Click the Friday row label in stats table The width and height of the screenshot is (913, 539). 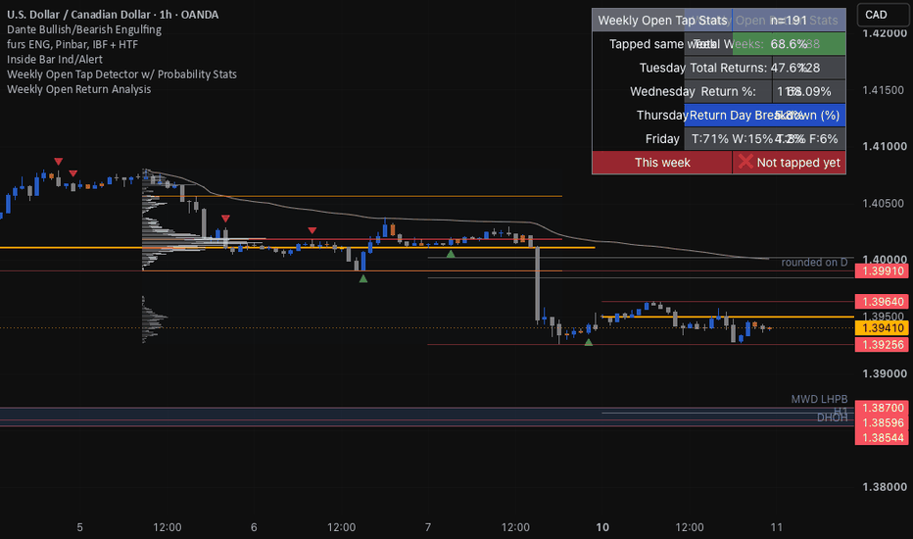662,139
